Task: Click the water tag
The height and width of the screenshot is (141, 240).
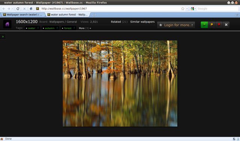Action: [31, 28]
